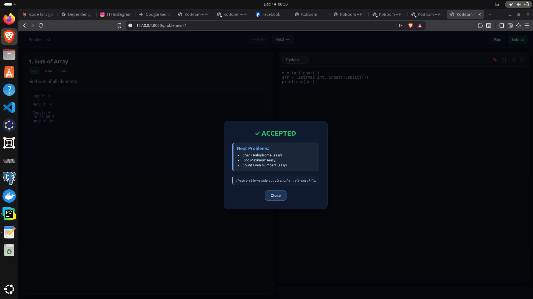
Task: Open the Leo AI sparkle icon
Action: coord(518,25)
